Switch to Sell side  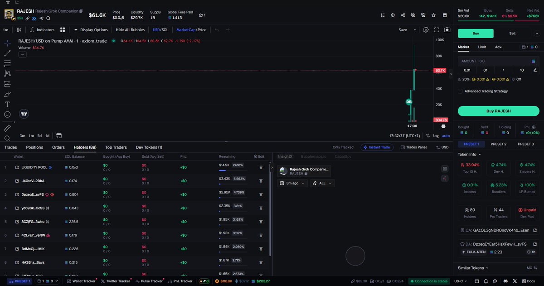coord(512,33)
